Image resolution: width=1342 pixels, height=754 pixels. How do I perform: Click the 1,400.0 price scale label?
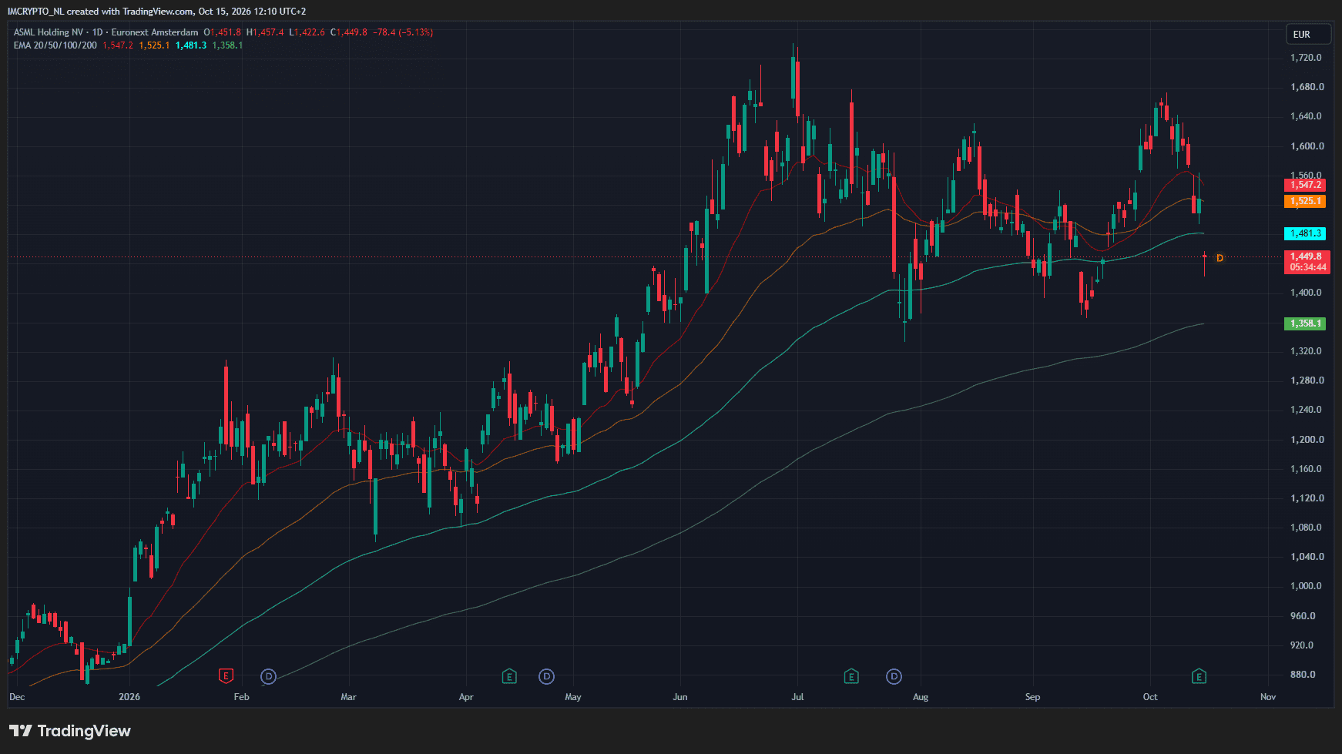point(1306,293)
